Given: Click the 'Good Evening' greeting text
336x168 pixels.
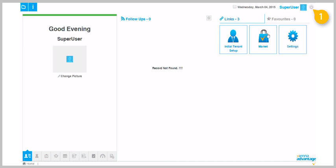Looking at the screenshot, I should 70,29.
